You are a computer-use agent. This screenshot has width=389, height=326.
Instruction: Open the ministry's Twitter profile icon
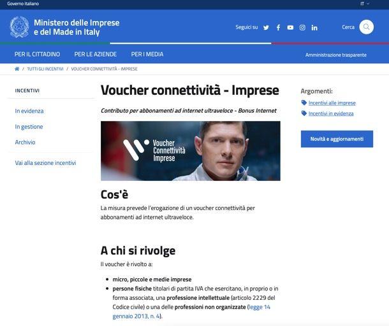[266, 27]
